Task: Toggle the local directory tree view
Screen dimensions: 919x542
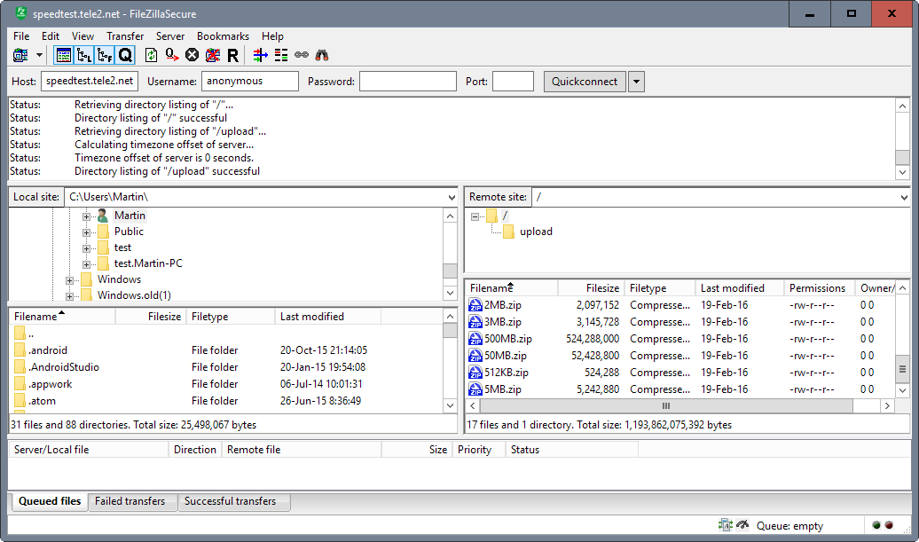Action: (x=82, y=55)
